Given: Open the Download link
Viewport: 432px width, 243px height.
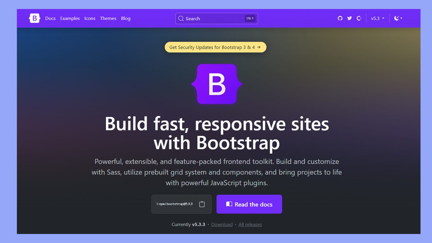Looking at the screenshot, I should (x=222, y=224).
